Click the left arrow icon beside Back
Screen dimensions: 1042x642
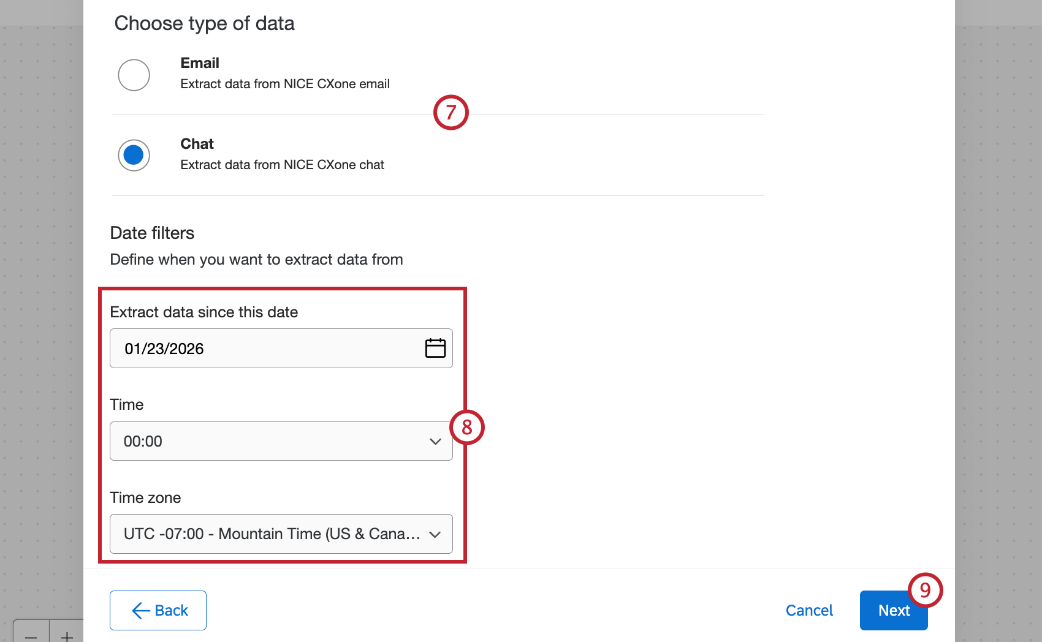[x=141, y=611]
